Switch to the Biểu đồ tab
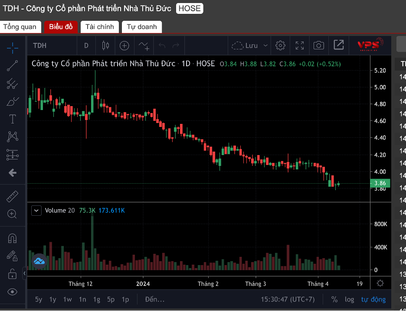Viewport: 406px width, 311px height. coord(61,27)
